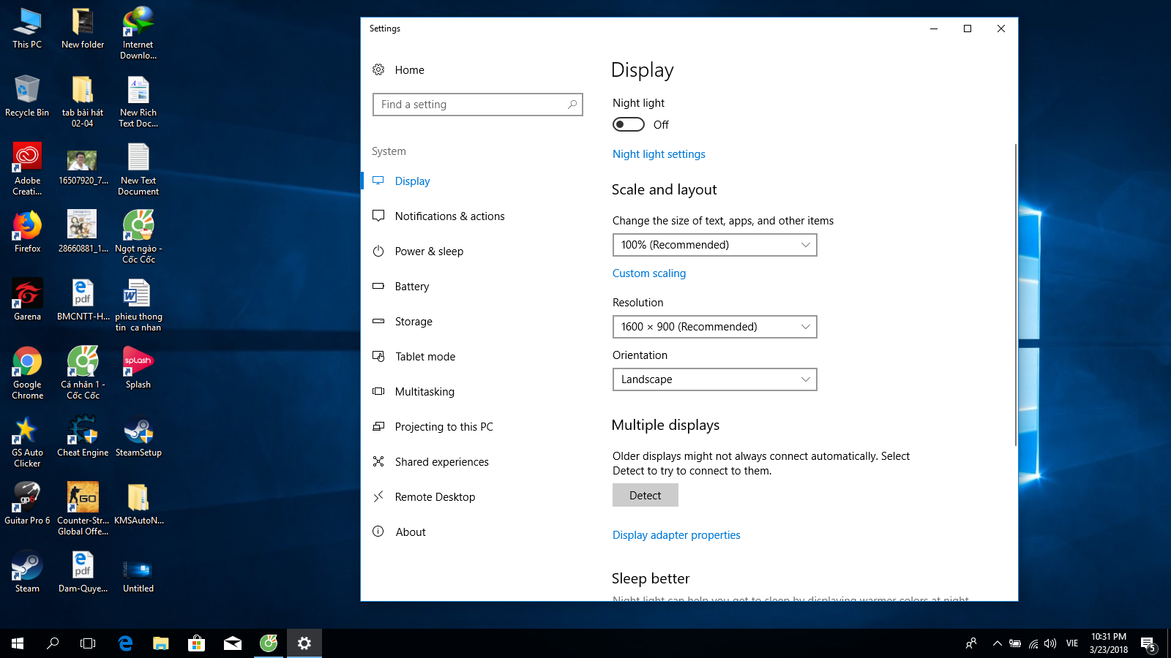This screenshot has width=1171, height=658.
Task: Expand the 100% scaling dropdown
Action: 714,245
